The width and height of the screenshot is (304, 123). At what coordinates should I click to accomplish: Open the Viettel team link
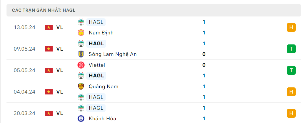click(97, 65)
